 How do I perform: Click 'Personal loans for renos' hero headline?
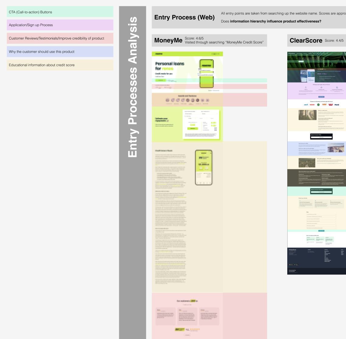170,66
